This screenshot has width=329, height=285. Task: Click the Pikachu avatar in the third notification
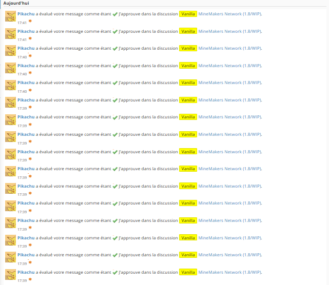click(10, 51)
